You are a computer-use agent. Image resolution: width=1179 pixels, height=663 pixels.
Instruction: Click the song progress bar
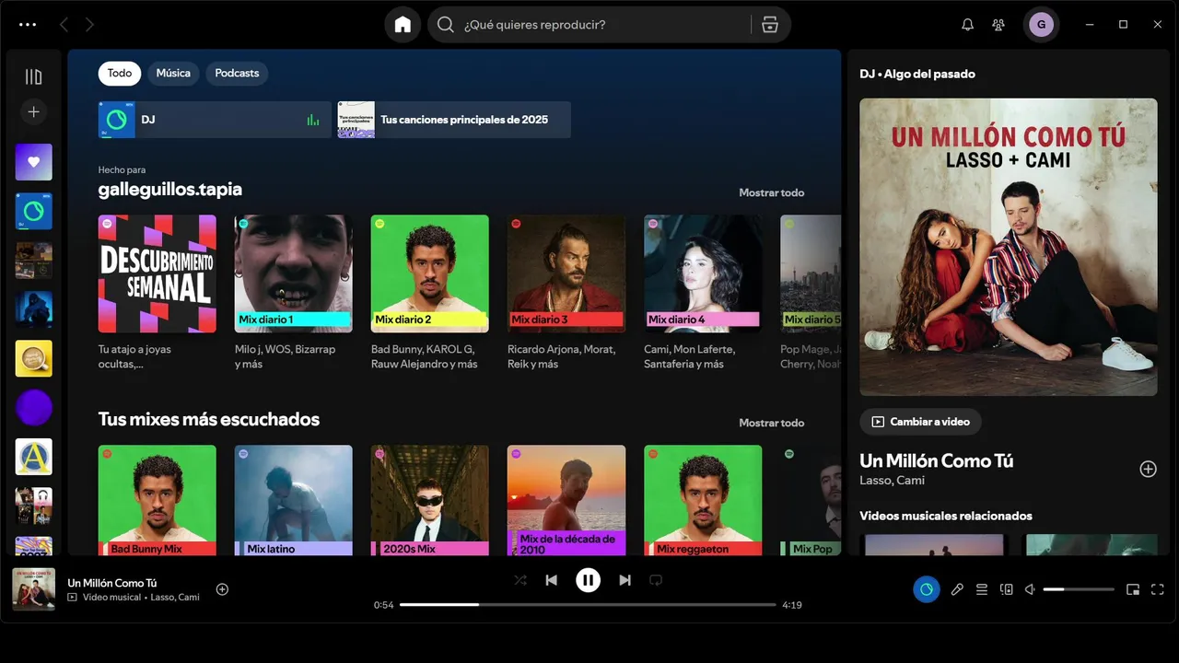(x=588, y=605)
